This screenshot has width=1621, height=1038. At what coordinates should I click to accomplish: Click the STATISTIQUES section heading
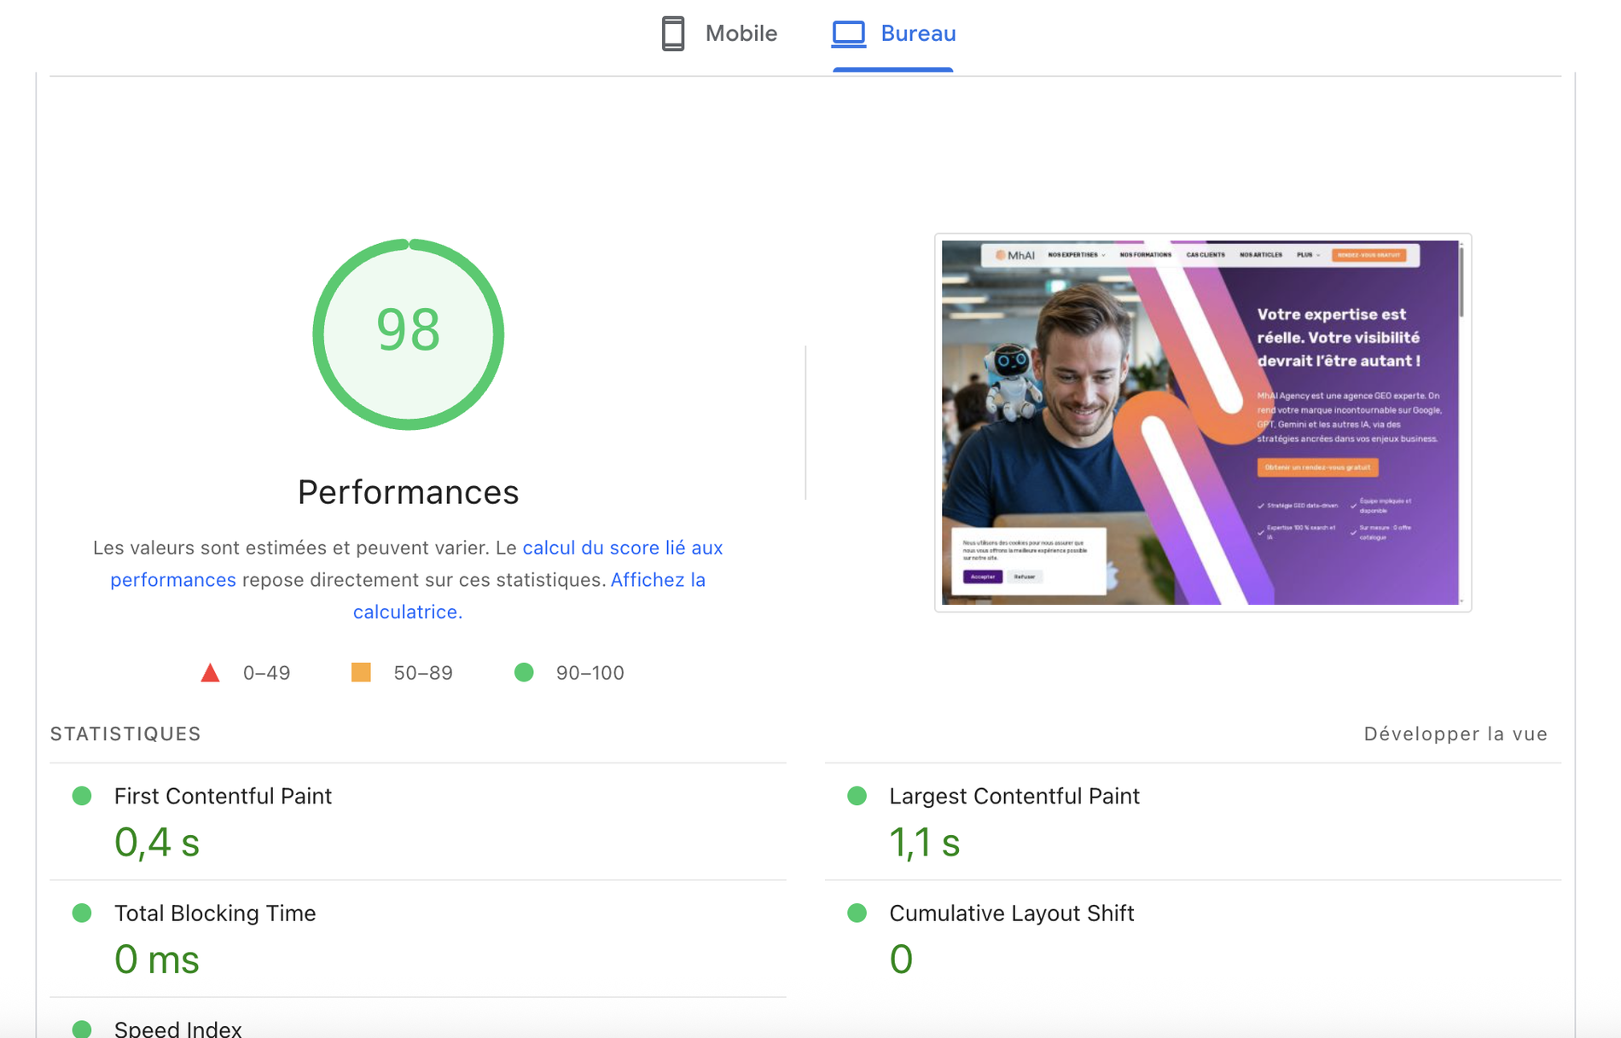tap(125, 734)
